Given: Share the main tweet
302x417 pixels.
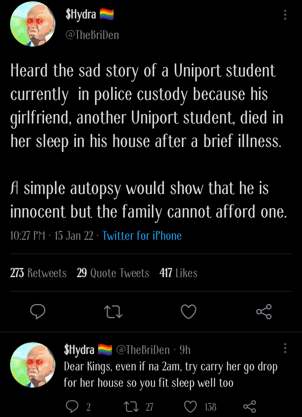Looking at the screenshot, I should [x=264, y=312].
